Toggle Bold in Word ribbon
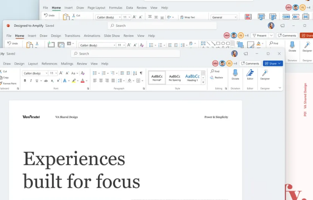 pos(25,81)
